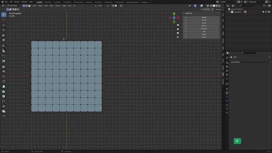Select the Annotate tool

pyautogui.click(x=4, y=45)
